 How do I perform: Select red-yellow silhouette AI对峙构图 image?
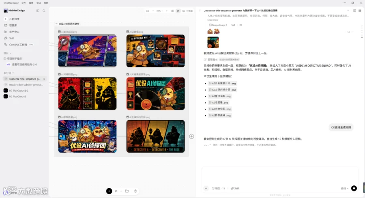click(87, 94)
